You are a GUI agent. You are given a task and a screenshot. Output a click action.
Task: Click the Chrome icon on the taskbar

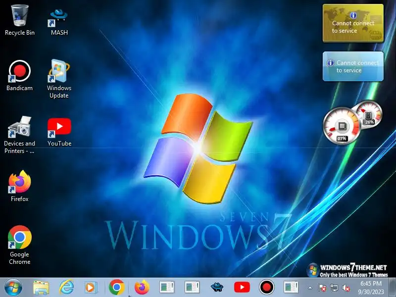(117, 288)
